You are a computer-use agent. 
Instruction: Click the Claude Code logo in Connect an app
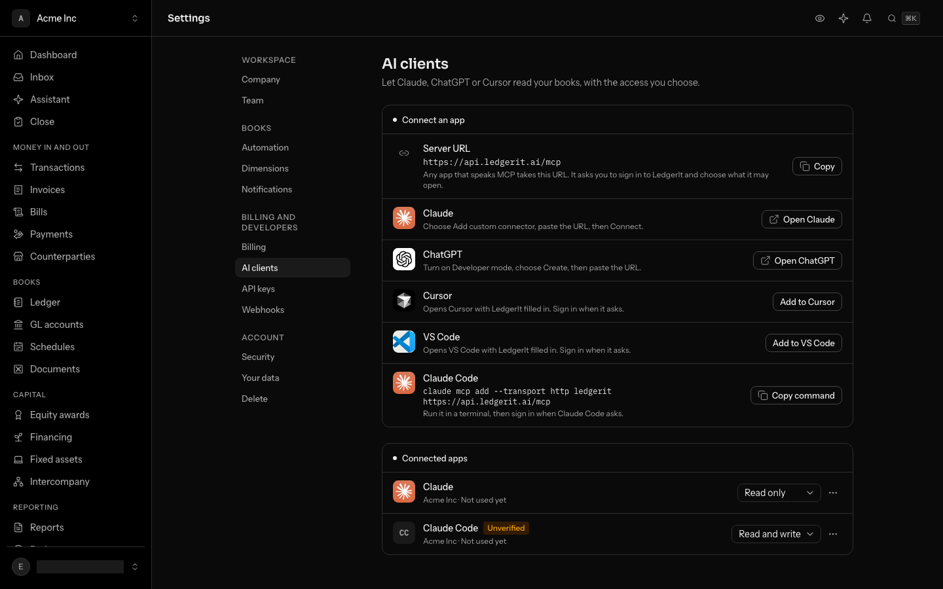(x=404, y=383)
